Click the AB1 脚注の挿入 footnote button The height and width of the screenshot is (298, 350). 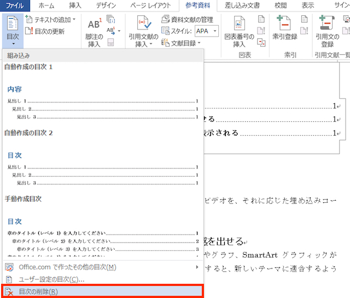(x=94, y=32)
